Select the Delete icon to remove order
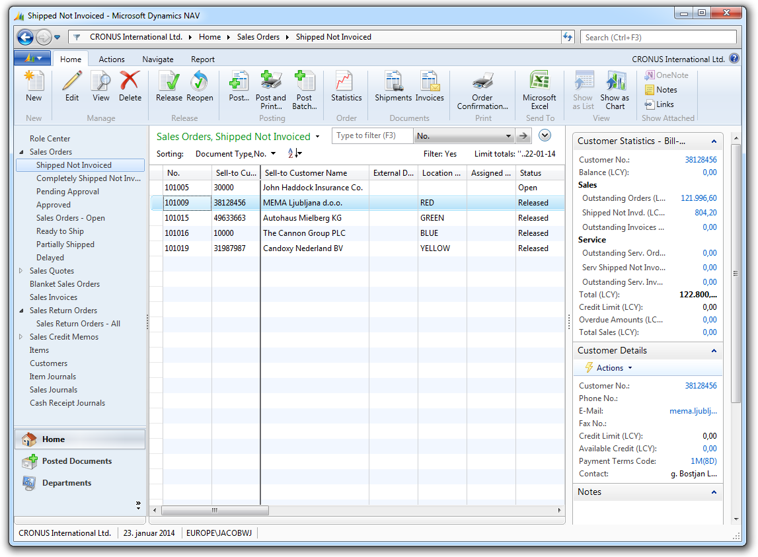 130,87
